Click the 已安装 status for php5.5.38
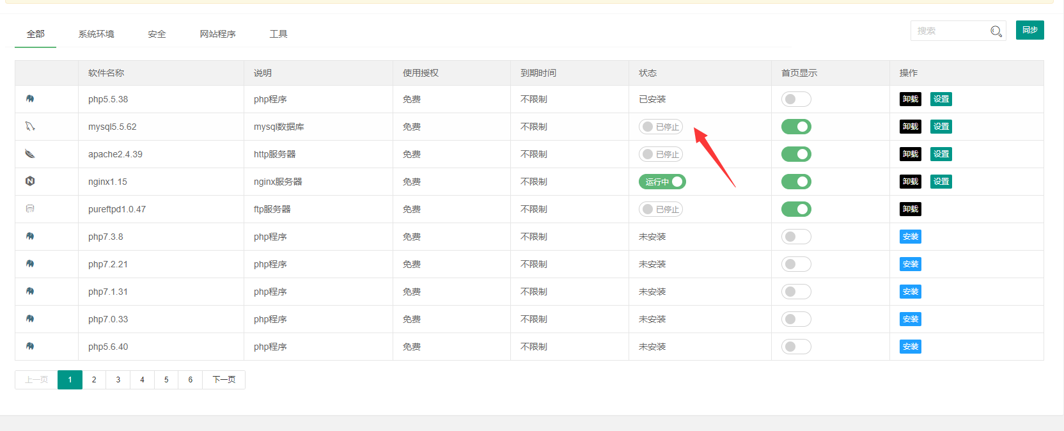1064x431 pixels. [x=652, y=99]
